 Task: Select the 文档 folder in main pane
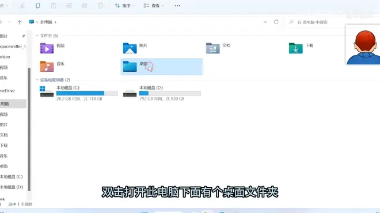[245, 48]
